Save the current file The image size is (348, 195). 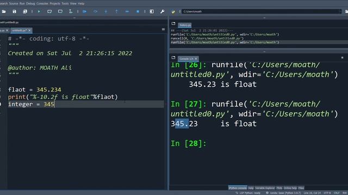point(15,11)
